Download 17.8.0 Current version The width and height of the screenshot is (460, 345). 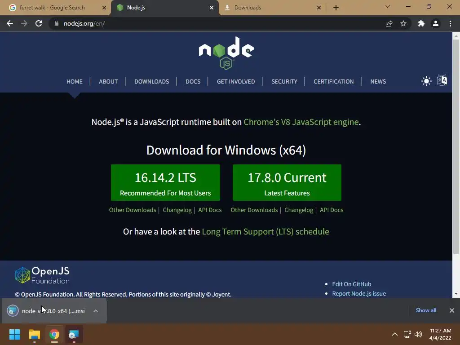click(287, 183)
